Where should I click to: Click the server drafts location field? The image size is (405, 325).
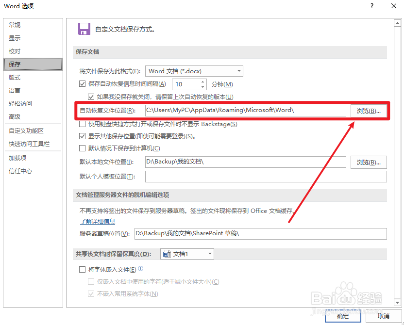click(261, 234)
